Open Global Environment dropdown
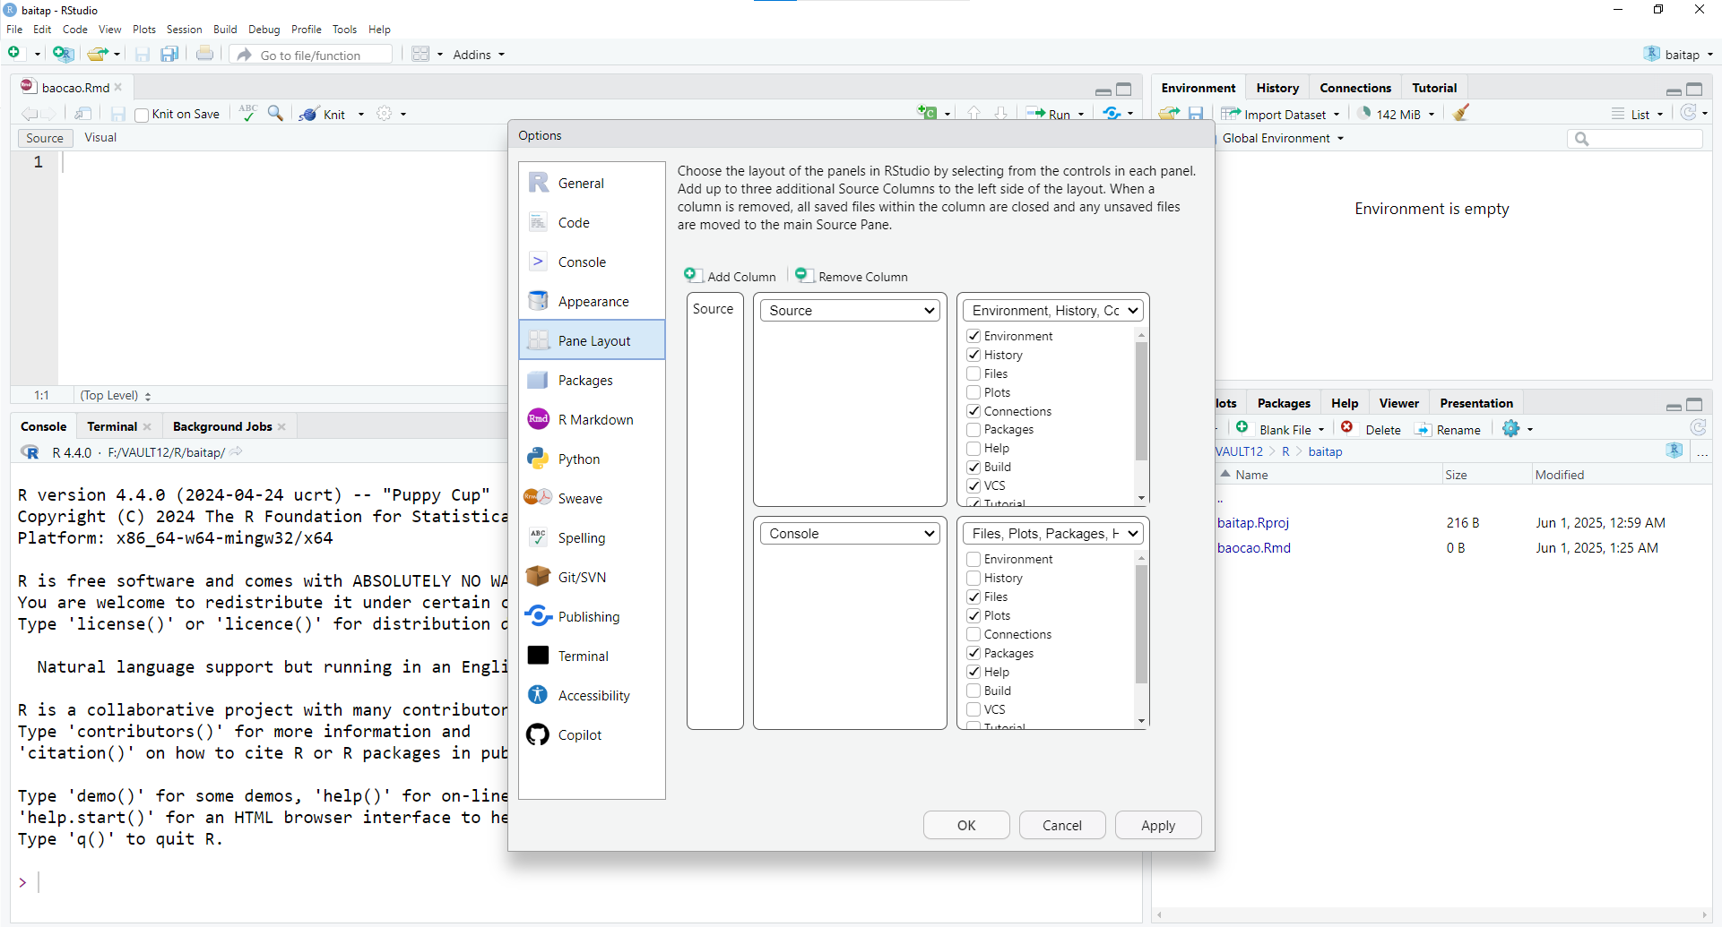The image size is (1722, 927). click(1283, 138)
